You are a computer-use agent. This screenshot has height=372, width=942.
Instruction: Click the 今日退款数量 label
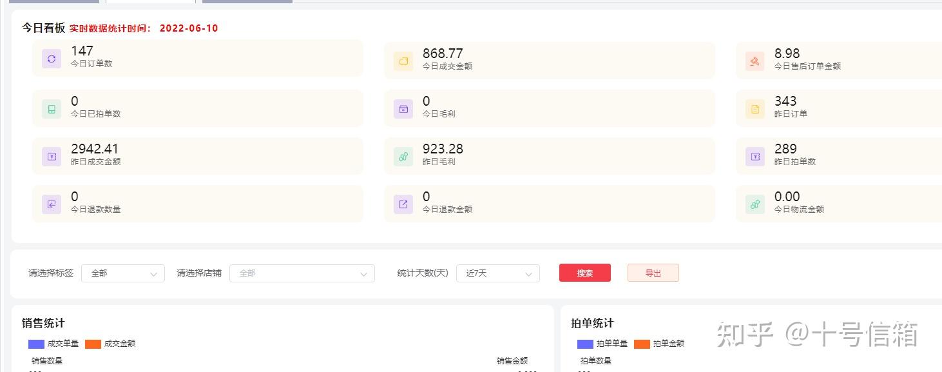coord(95,209)
